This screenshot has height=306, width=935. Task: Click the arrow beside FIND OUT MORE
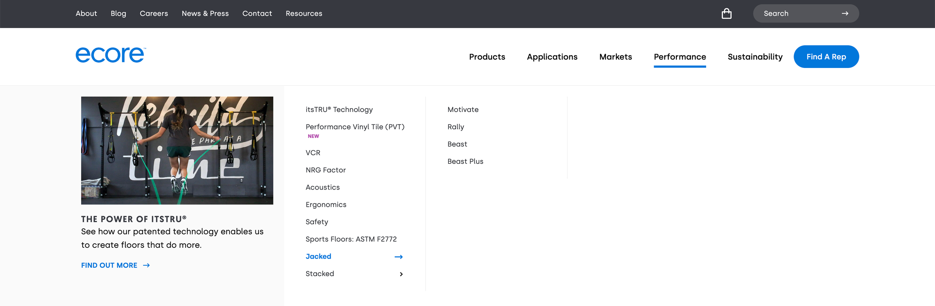point(146,265)
